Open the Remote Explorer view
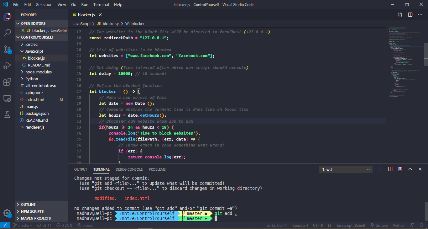The height and width of the screenshot is (229, 428). [x=7, y=98]
